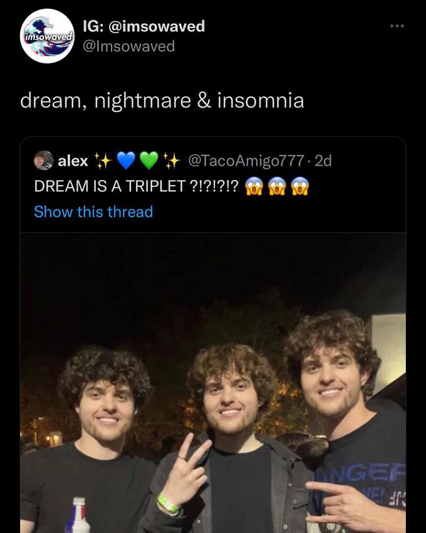This screenshot has width=426, height=533.
Task: Click the last screaming face emoji
Action: pos(300,186)
